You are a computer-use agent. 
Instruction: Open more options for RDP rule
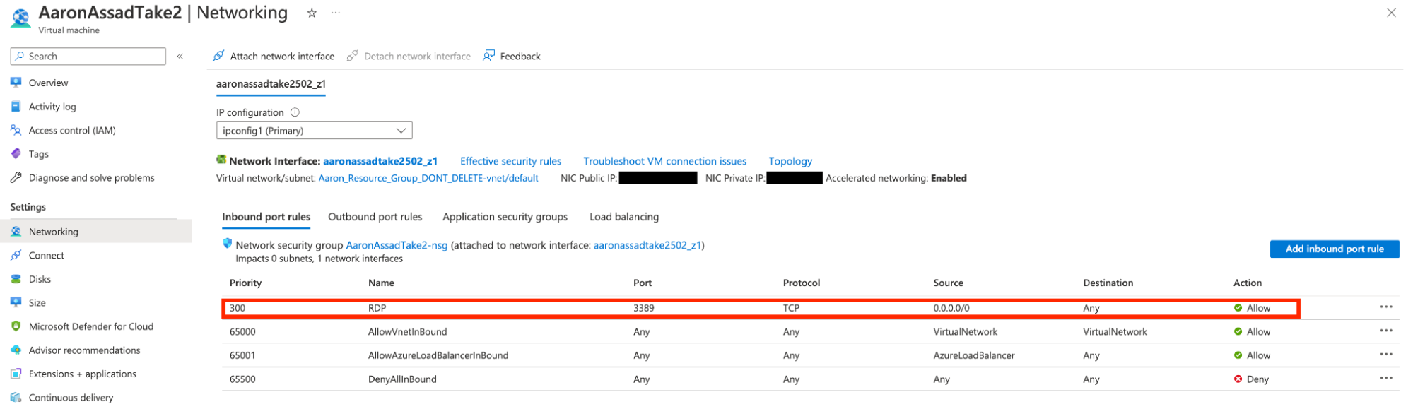click(1385, 307)
